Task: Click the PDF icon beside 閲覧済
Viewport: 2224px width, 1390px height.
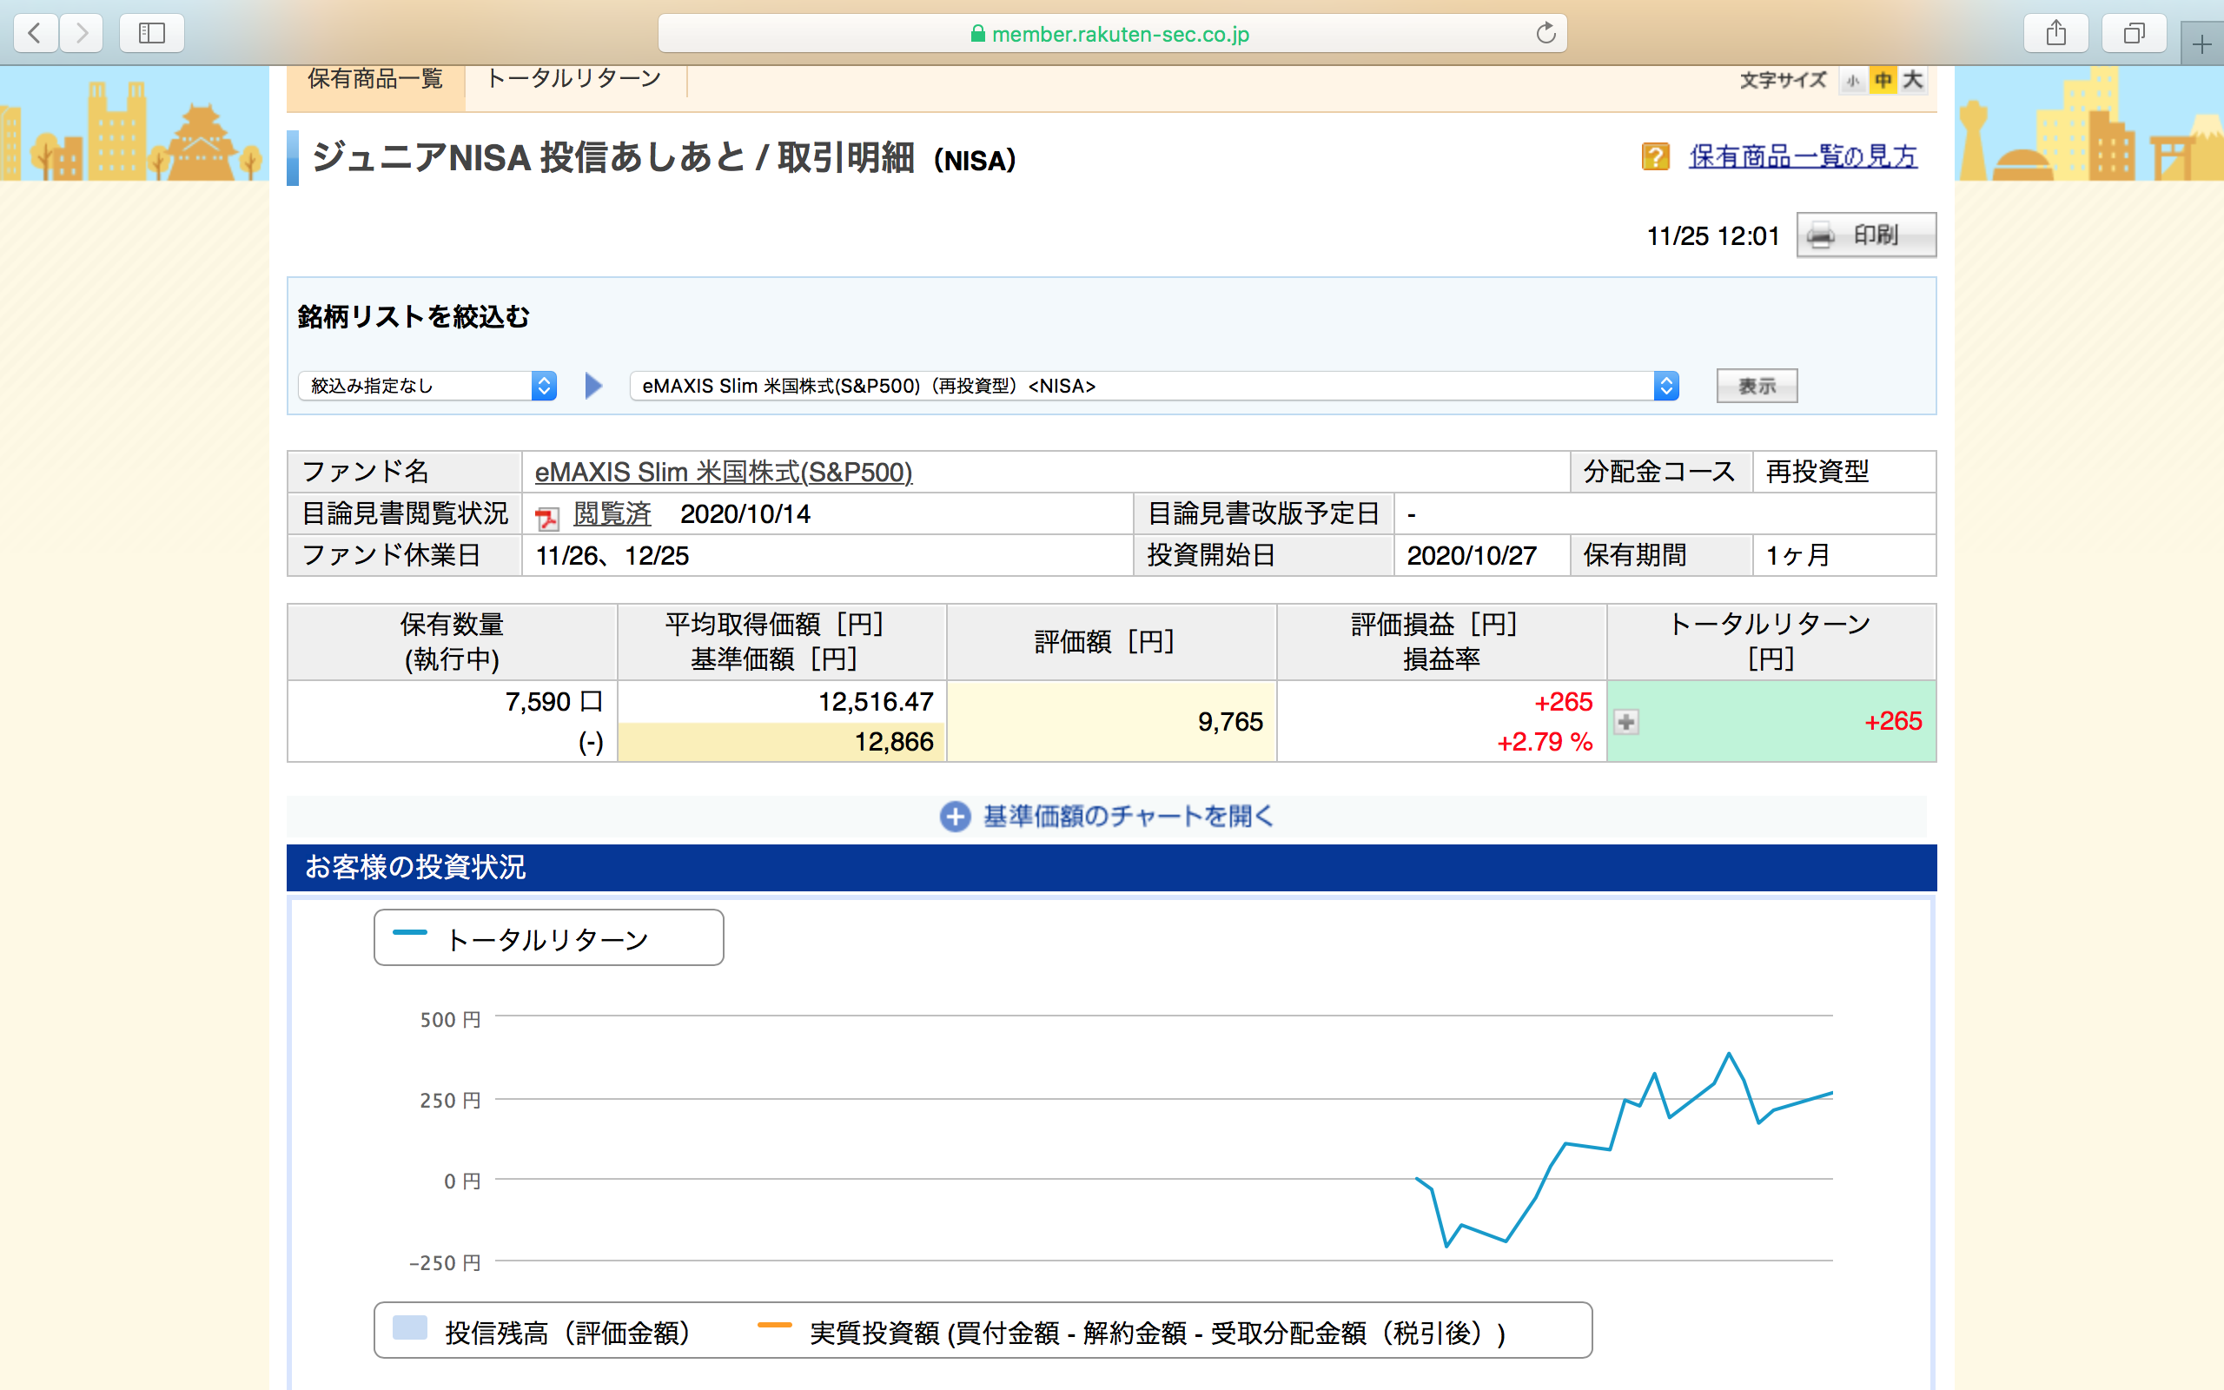Action: point(546,518)
